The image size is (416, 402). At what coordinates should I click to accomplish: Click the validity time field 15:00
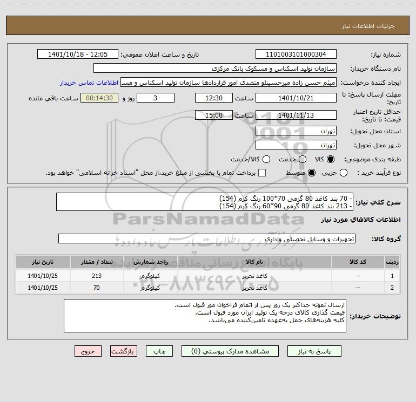[214, 115]
